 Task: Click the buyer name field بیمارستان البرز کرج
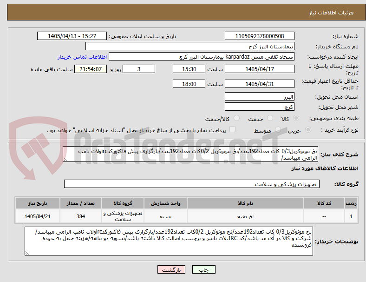point(190,46)
